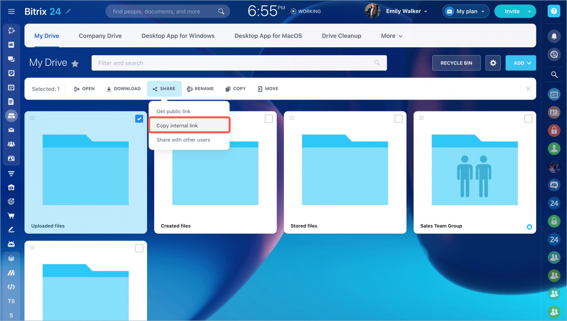567x321 pixels.
Task: Open the red lock chat in right panel
Action: pos(554,130)
